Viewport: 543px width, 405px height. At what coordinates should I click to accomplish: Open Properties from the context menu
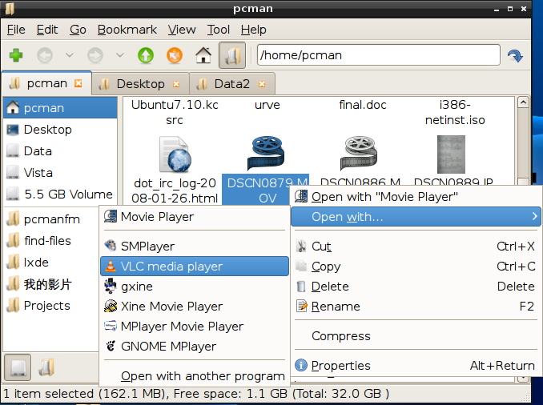340,366
